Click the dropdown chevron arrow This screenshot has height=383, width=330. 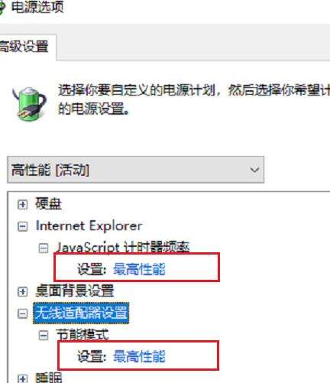(x=254, y=170)
